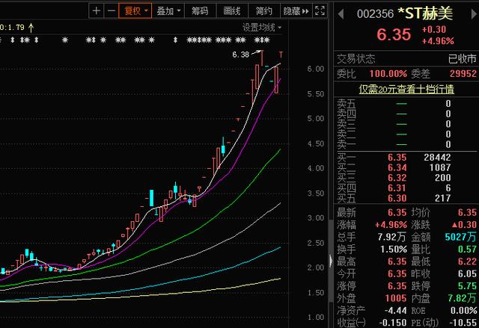Viewport: 479px width, 328px height.
Task: Click the 筹码 toolbar button
Action: click(200, 11)
